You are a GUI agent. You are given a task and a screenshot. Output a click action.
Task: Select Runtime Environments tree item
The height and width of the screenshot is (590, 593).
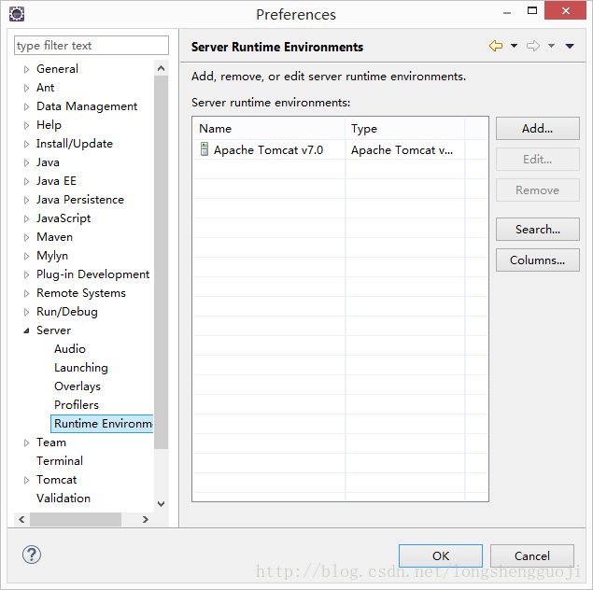[x=102, y=423]
